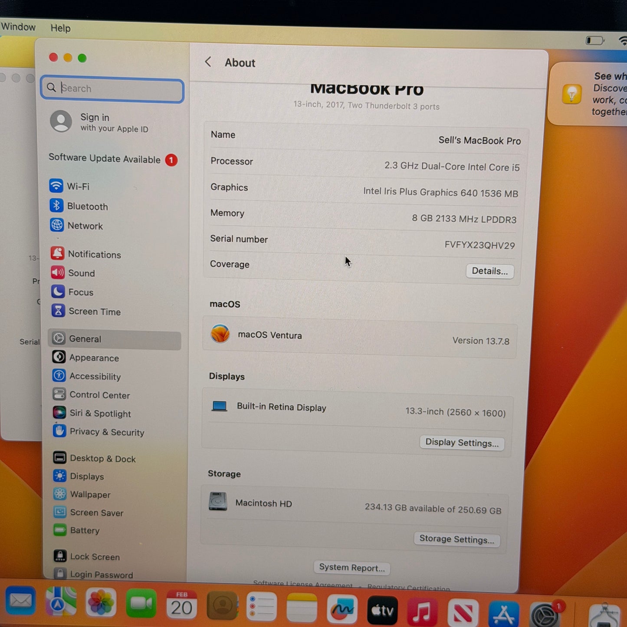
Task: Open Notifications settings
Action: point(86,254)
